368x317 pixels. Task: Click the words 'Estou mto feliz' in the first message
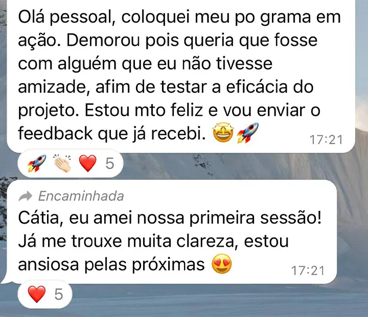click(144, 110)
